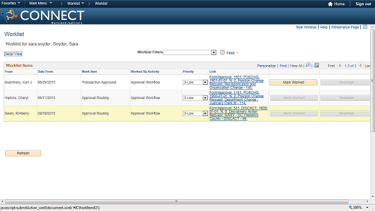Open the Main Menu dropdown
The image size is (375, 211).
click(40, 4)
